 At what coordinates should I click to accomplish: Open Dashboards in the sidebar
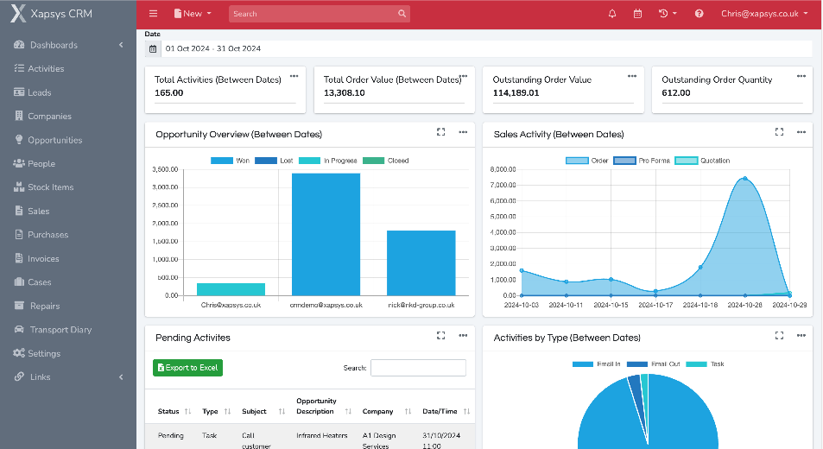pyautogui.click(x=54, y=45)
